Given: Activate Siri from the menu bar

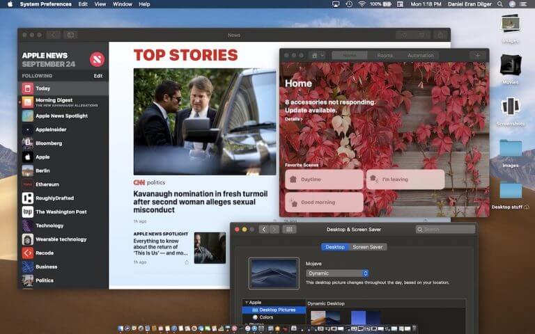Looking at the screenshot, I should 512,4.
